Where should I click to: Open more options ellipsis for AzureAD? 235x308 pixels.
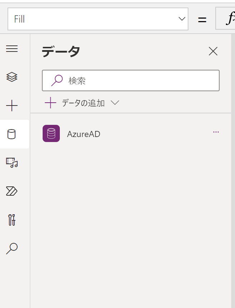click(216, 132)
